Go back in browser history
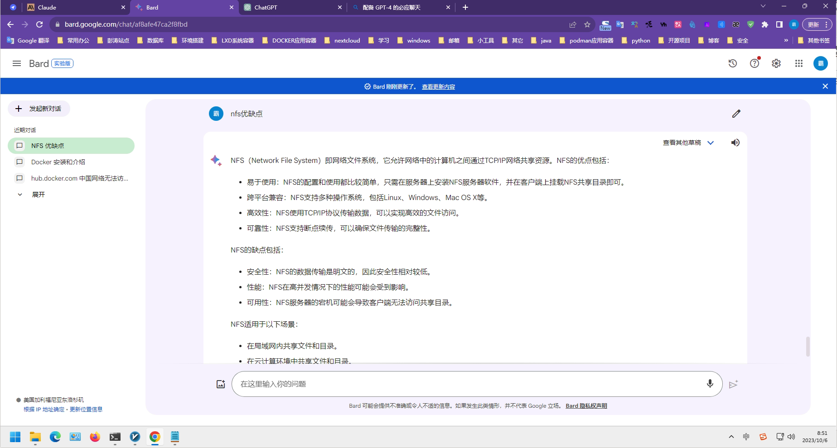 pos(10,24)
